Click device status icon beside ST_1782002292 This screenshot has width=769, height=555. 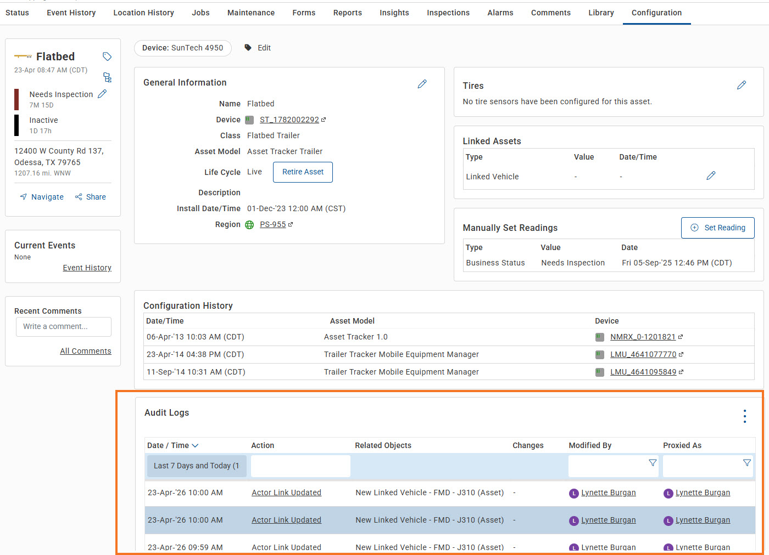(249, 120)
